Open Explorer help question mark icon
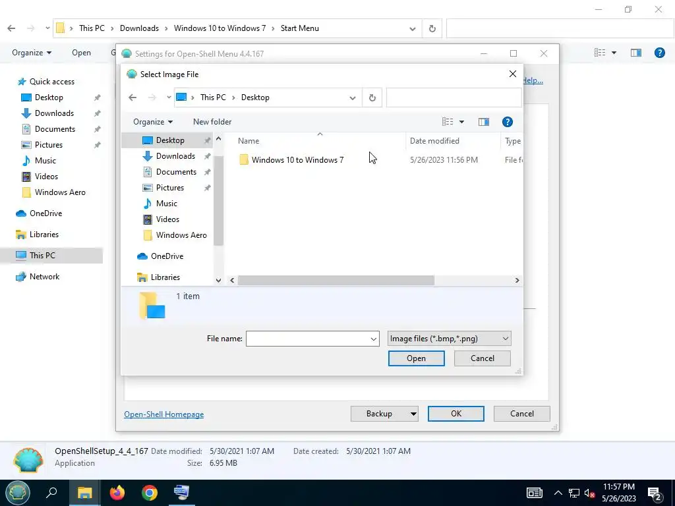This screenshot has height=506, width=675. pos(659,53)
